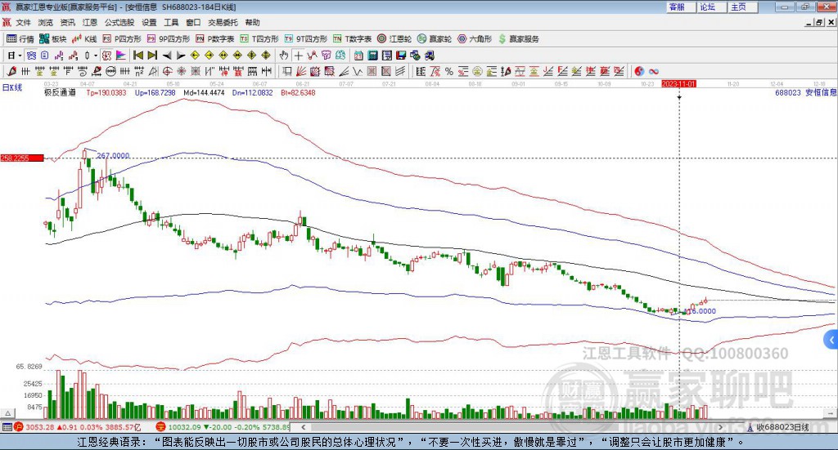
Task: Click the zigzag wave line tool
Action: [x=358, y=71]
